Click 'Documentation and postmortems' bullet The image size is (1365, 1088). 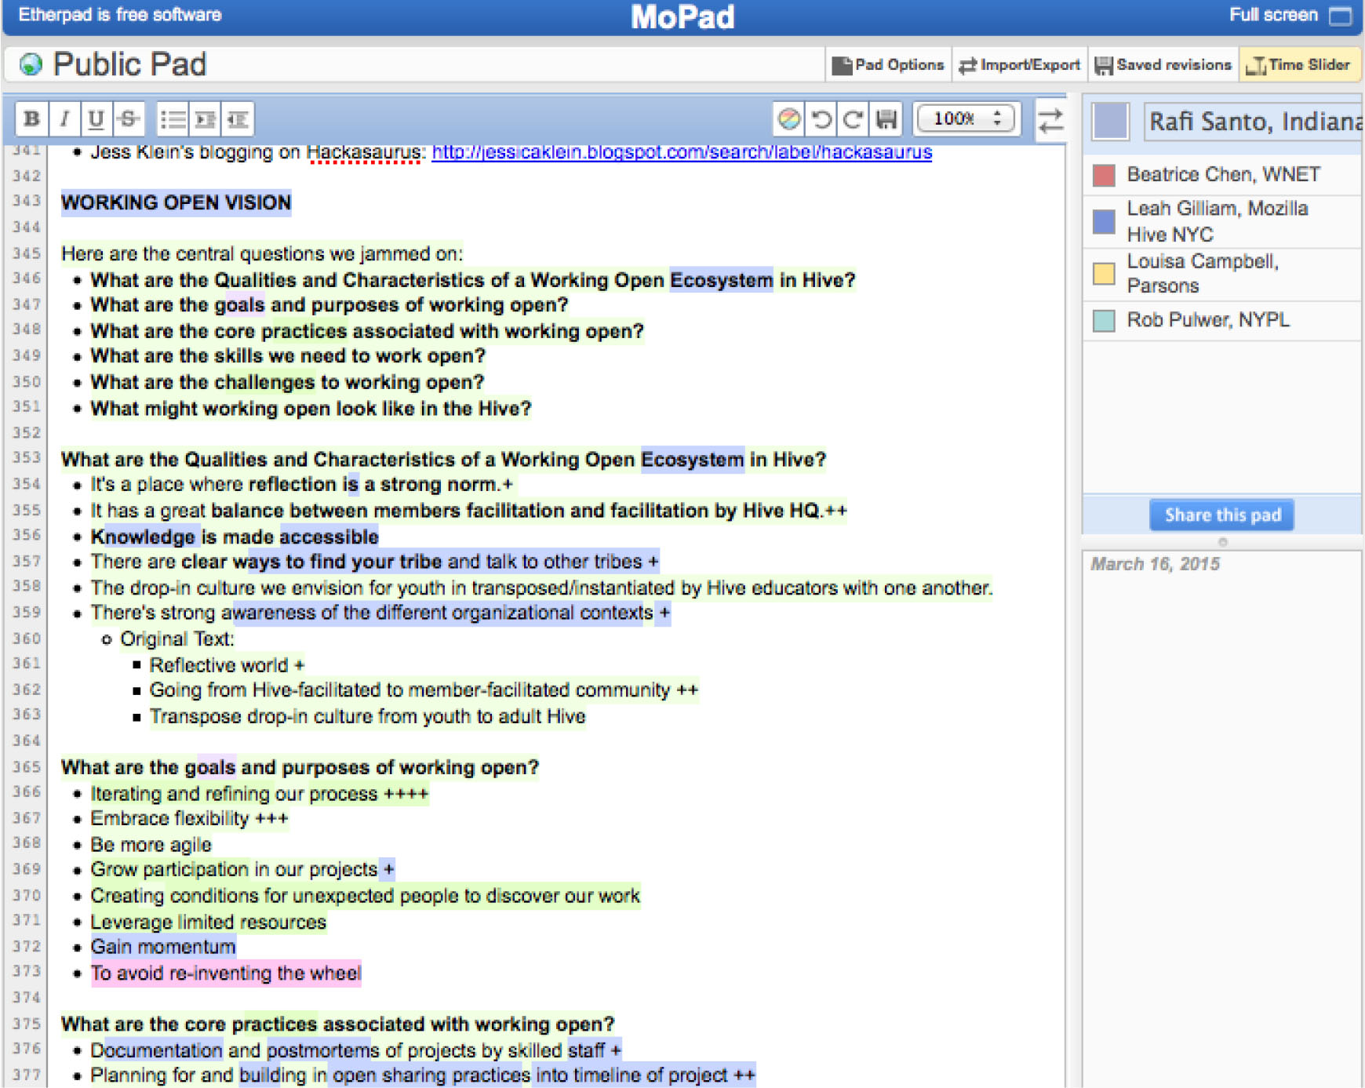356,1050
